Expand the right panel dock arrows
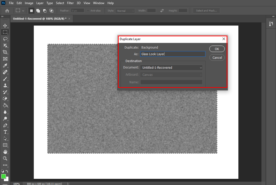This screenshot has height=185, width=276. (x=273, y=16)
